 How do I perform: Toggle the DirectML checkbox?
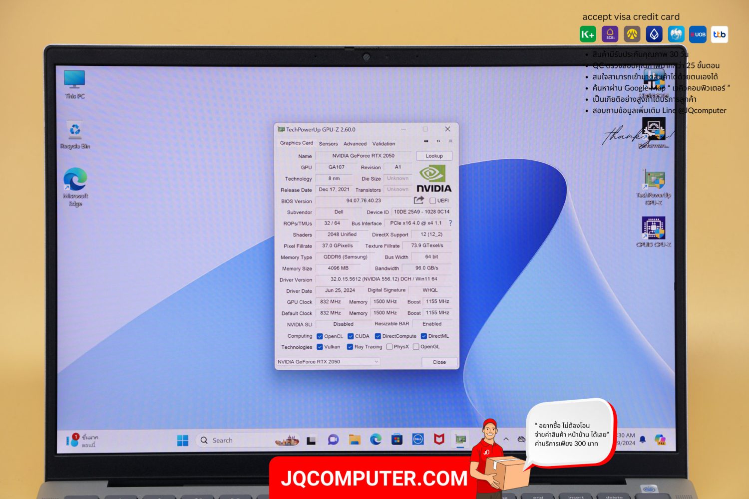pyautogui.click(x=424, y=336)
